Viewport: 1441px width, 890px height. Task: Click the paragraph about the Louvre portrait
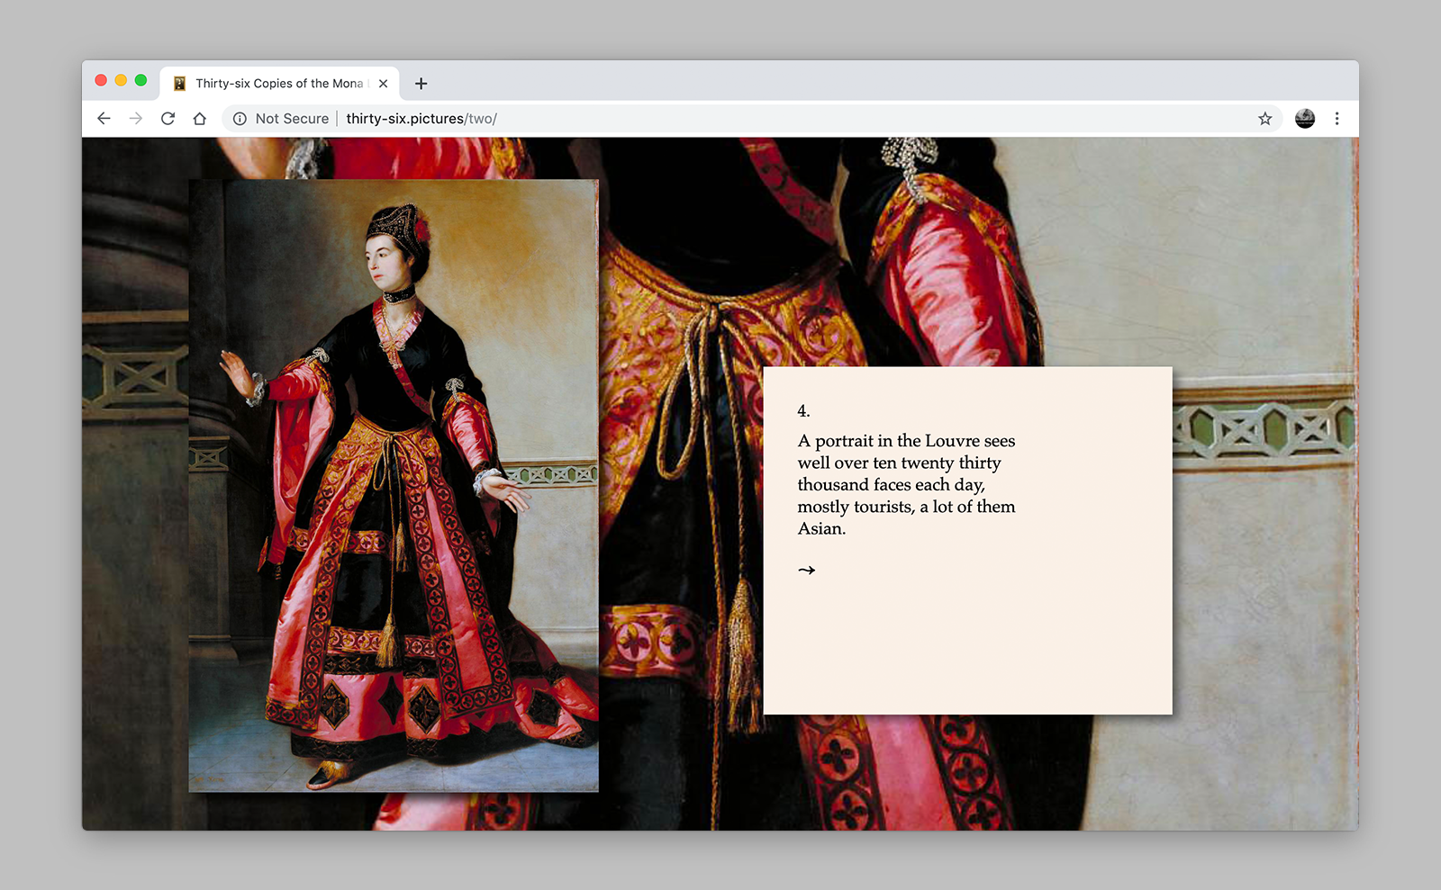coord(906,484)
